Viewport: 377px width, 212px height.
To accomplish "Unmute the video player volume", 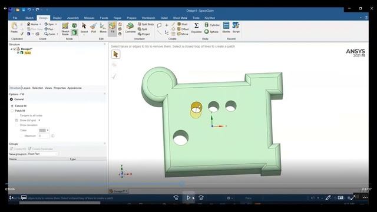I will click(x=11, y=198).
